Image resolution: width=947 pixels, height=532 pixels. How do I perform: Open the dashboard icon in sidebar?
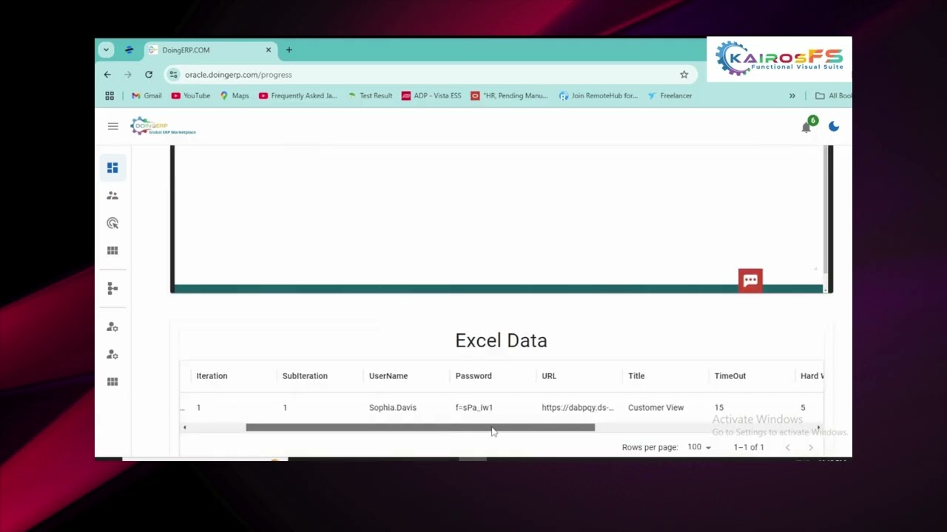tap(112, 168)
